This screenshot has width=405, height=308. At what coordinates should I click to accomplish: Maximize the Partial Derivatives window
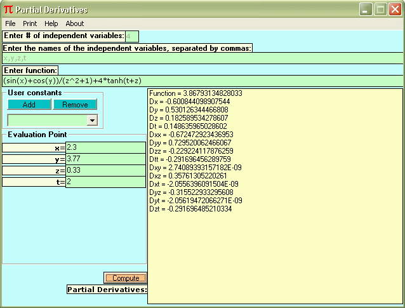click(x=381, y=10)
